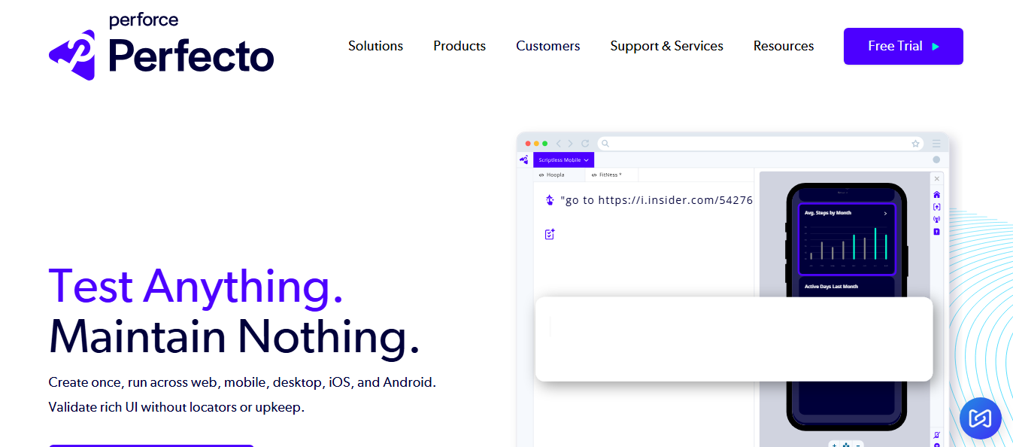Click the antenna signal icon in sidebar

pyautogui.click(x=936, y=219)
